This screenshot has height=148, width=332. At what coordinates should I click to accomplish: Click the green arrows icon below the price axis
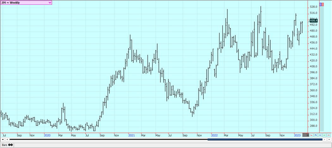324,135
